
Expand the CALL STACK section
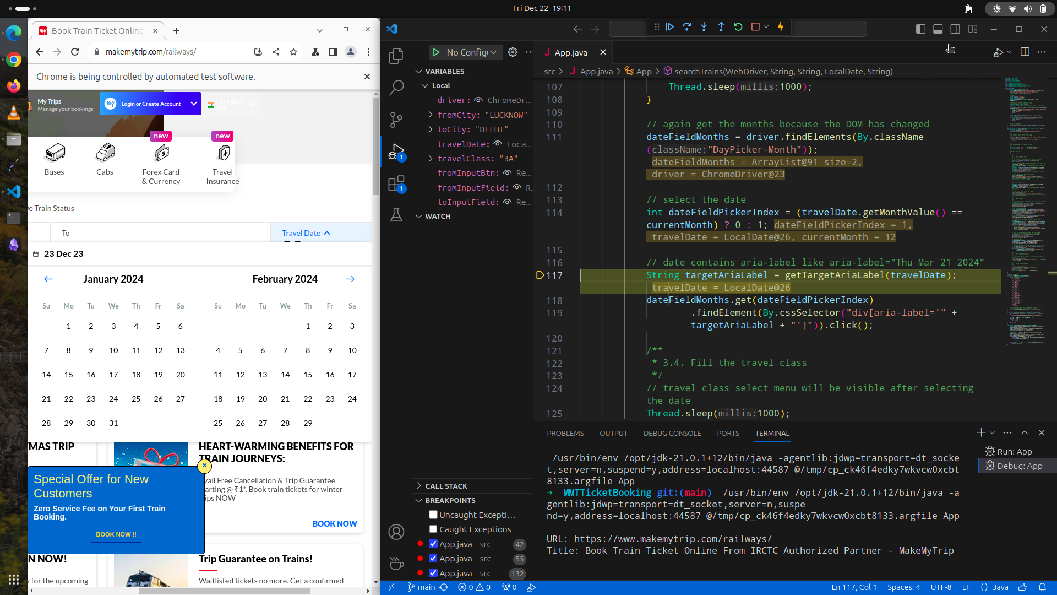pos(446,486)
